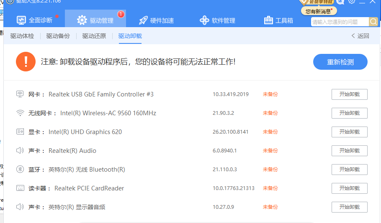Go back via 返回 link

click(360, 36)
